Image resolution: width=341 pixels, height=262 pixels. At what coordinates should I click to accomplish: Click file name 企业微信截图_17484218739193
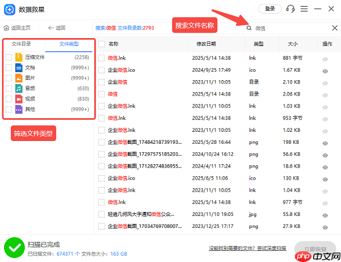(x=144, y=142)
